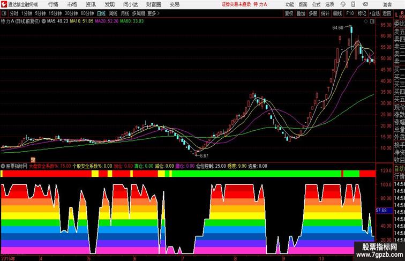
Task: Click the 强度: 9.90 value
Action: (x=237, y=166)
